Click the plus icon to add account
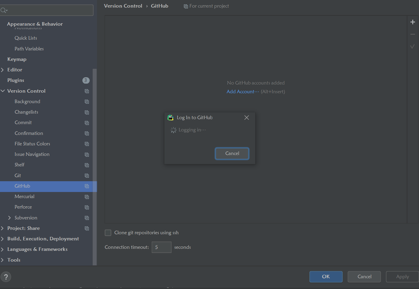The height and width of the screenshot is (289, 419). [x=413, y=22]
